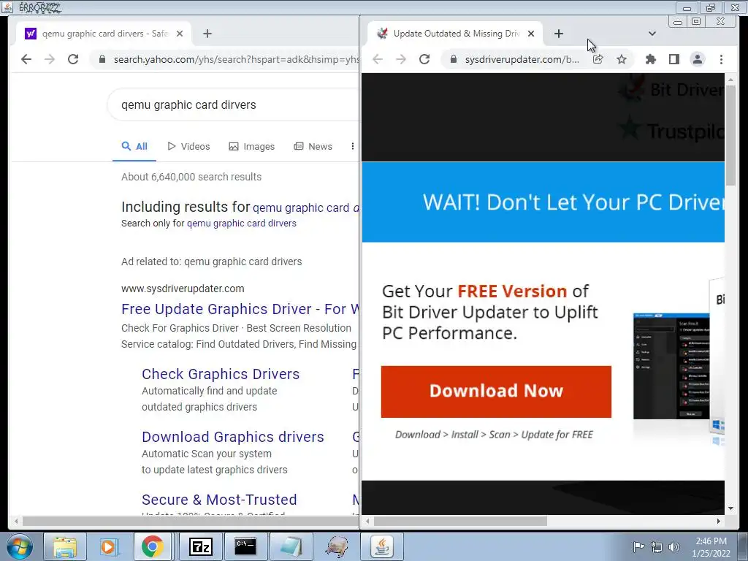Select the 'Update Outdated & Missing Driv' tab
The image size is (748, 561).
pyautogui.click(x=456, y=34)
